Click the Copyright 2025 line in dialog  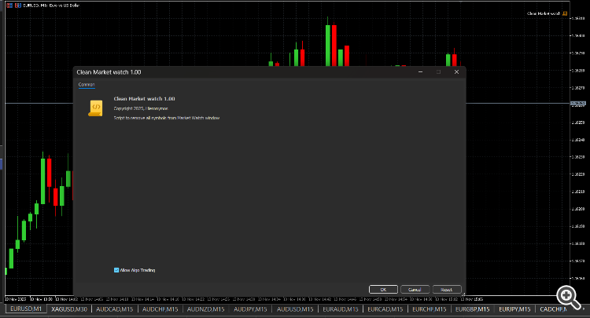pos(141,108)
